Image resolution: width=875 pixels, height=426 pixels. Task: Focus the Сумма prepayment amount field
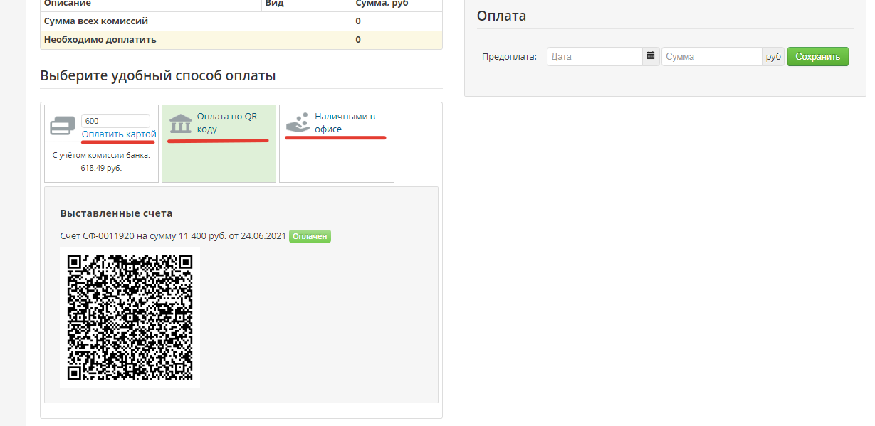[712, 57]
